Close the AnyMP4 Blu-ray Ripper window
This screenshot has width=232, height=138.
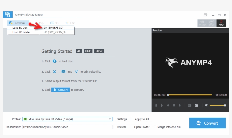(x=225, y=15)
